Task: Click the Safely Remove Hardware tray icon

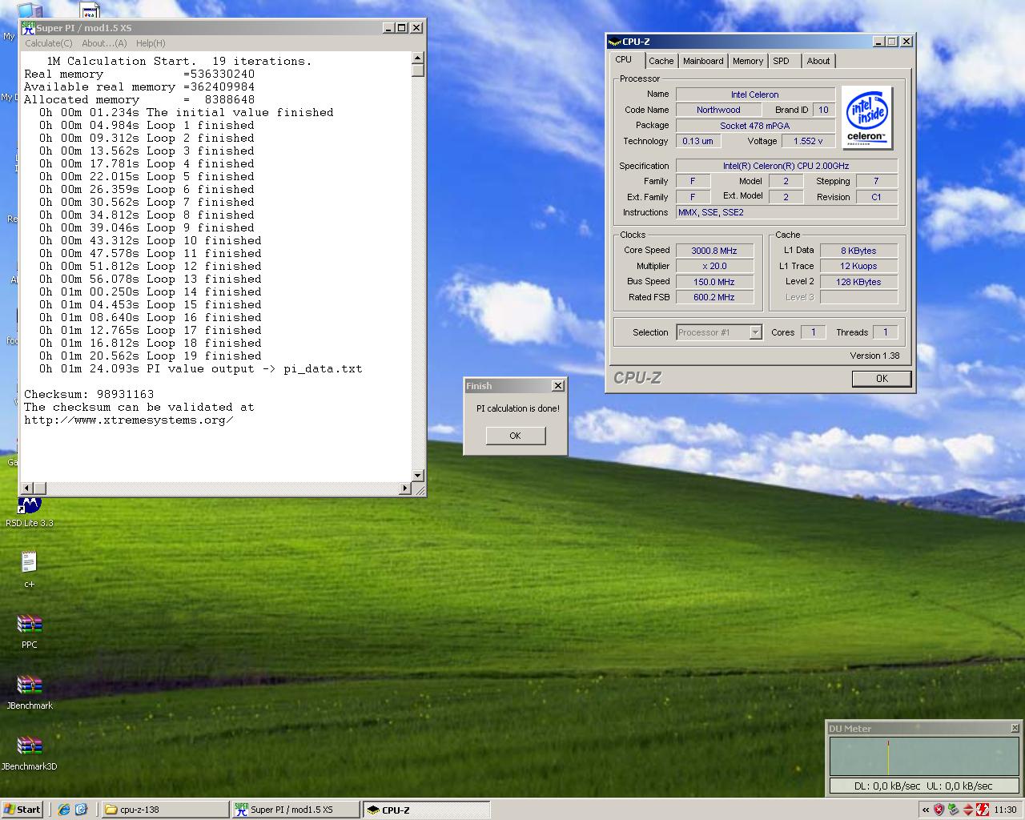Action: click(x=953, y=810)
